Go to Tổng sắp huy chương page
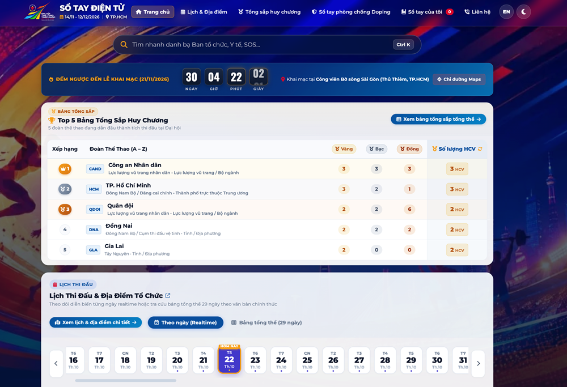The image size is (567, 387). click(x=269, y=12)
